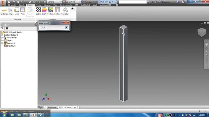The height and width of the screenshot is (117, 209).
Task: Switch to the Environments ribbon tab
Action: [66, 5]
